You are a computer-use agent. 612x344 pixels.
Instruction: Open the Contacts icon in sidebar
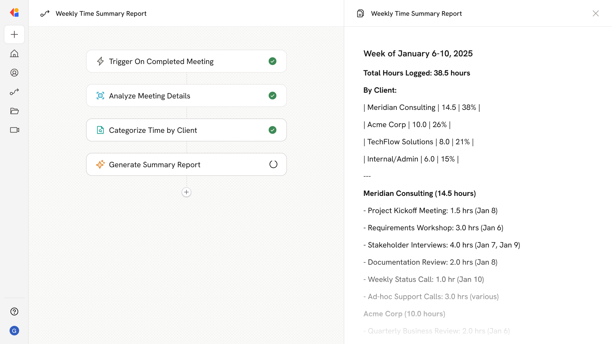(14, 73)
